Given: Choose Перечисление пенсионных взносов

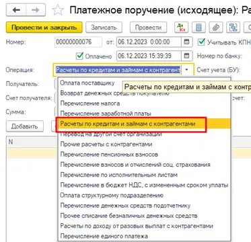Looking at the screenshot, I should (145, 155).
